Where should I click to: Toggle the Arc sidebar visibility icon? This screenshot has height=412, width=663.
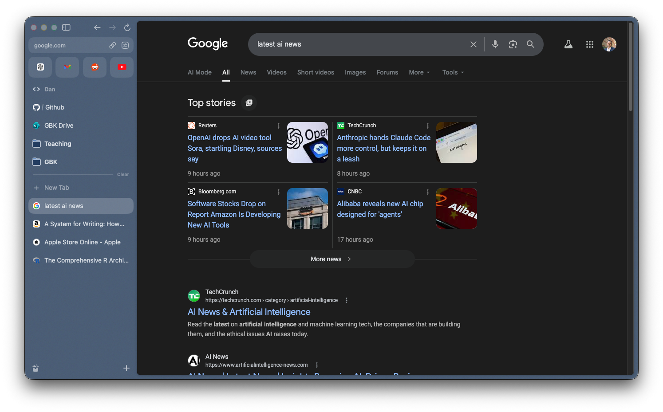point(66,27)
